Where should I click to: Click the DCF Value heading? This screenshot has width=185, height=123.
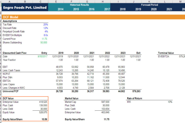(8, 98)
